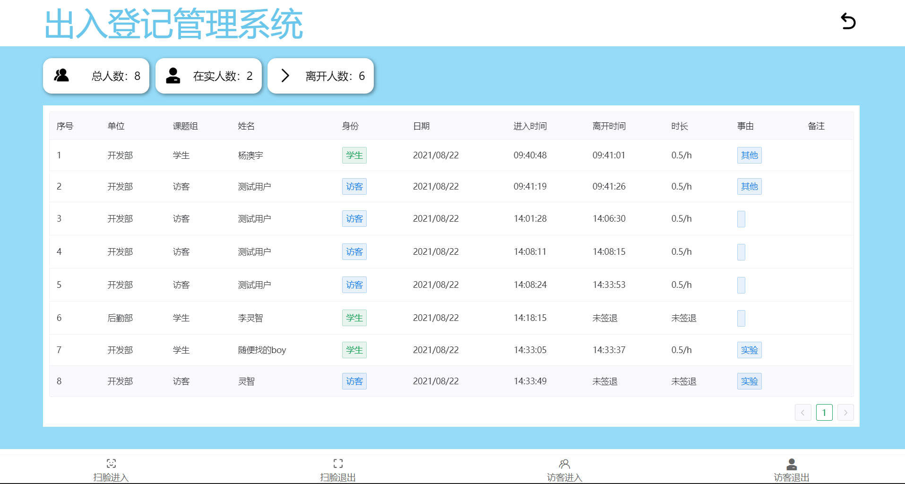Click the empty 事由 tag in row 3
Viewport: 905px width, 484px height.
(741, 219)
